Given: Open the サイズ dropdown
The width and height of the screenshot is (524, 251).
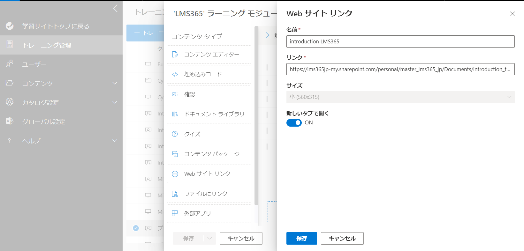Looking at the screenshot, I should coord(400,97).
